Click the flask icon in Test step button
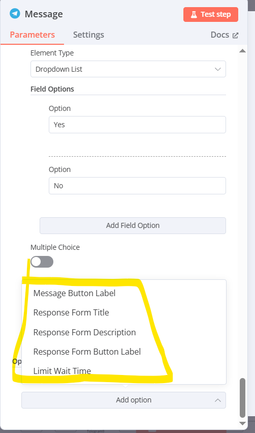 point(194,14)
